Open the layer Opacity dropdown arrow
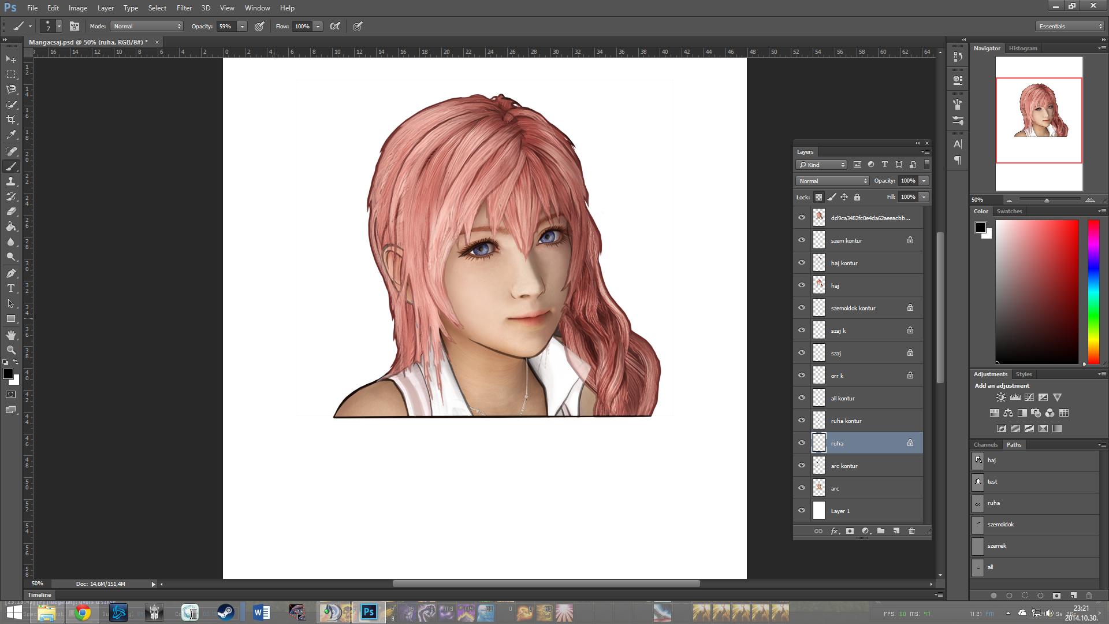1109x624 pixels. [924, 181]
